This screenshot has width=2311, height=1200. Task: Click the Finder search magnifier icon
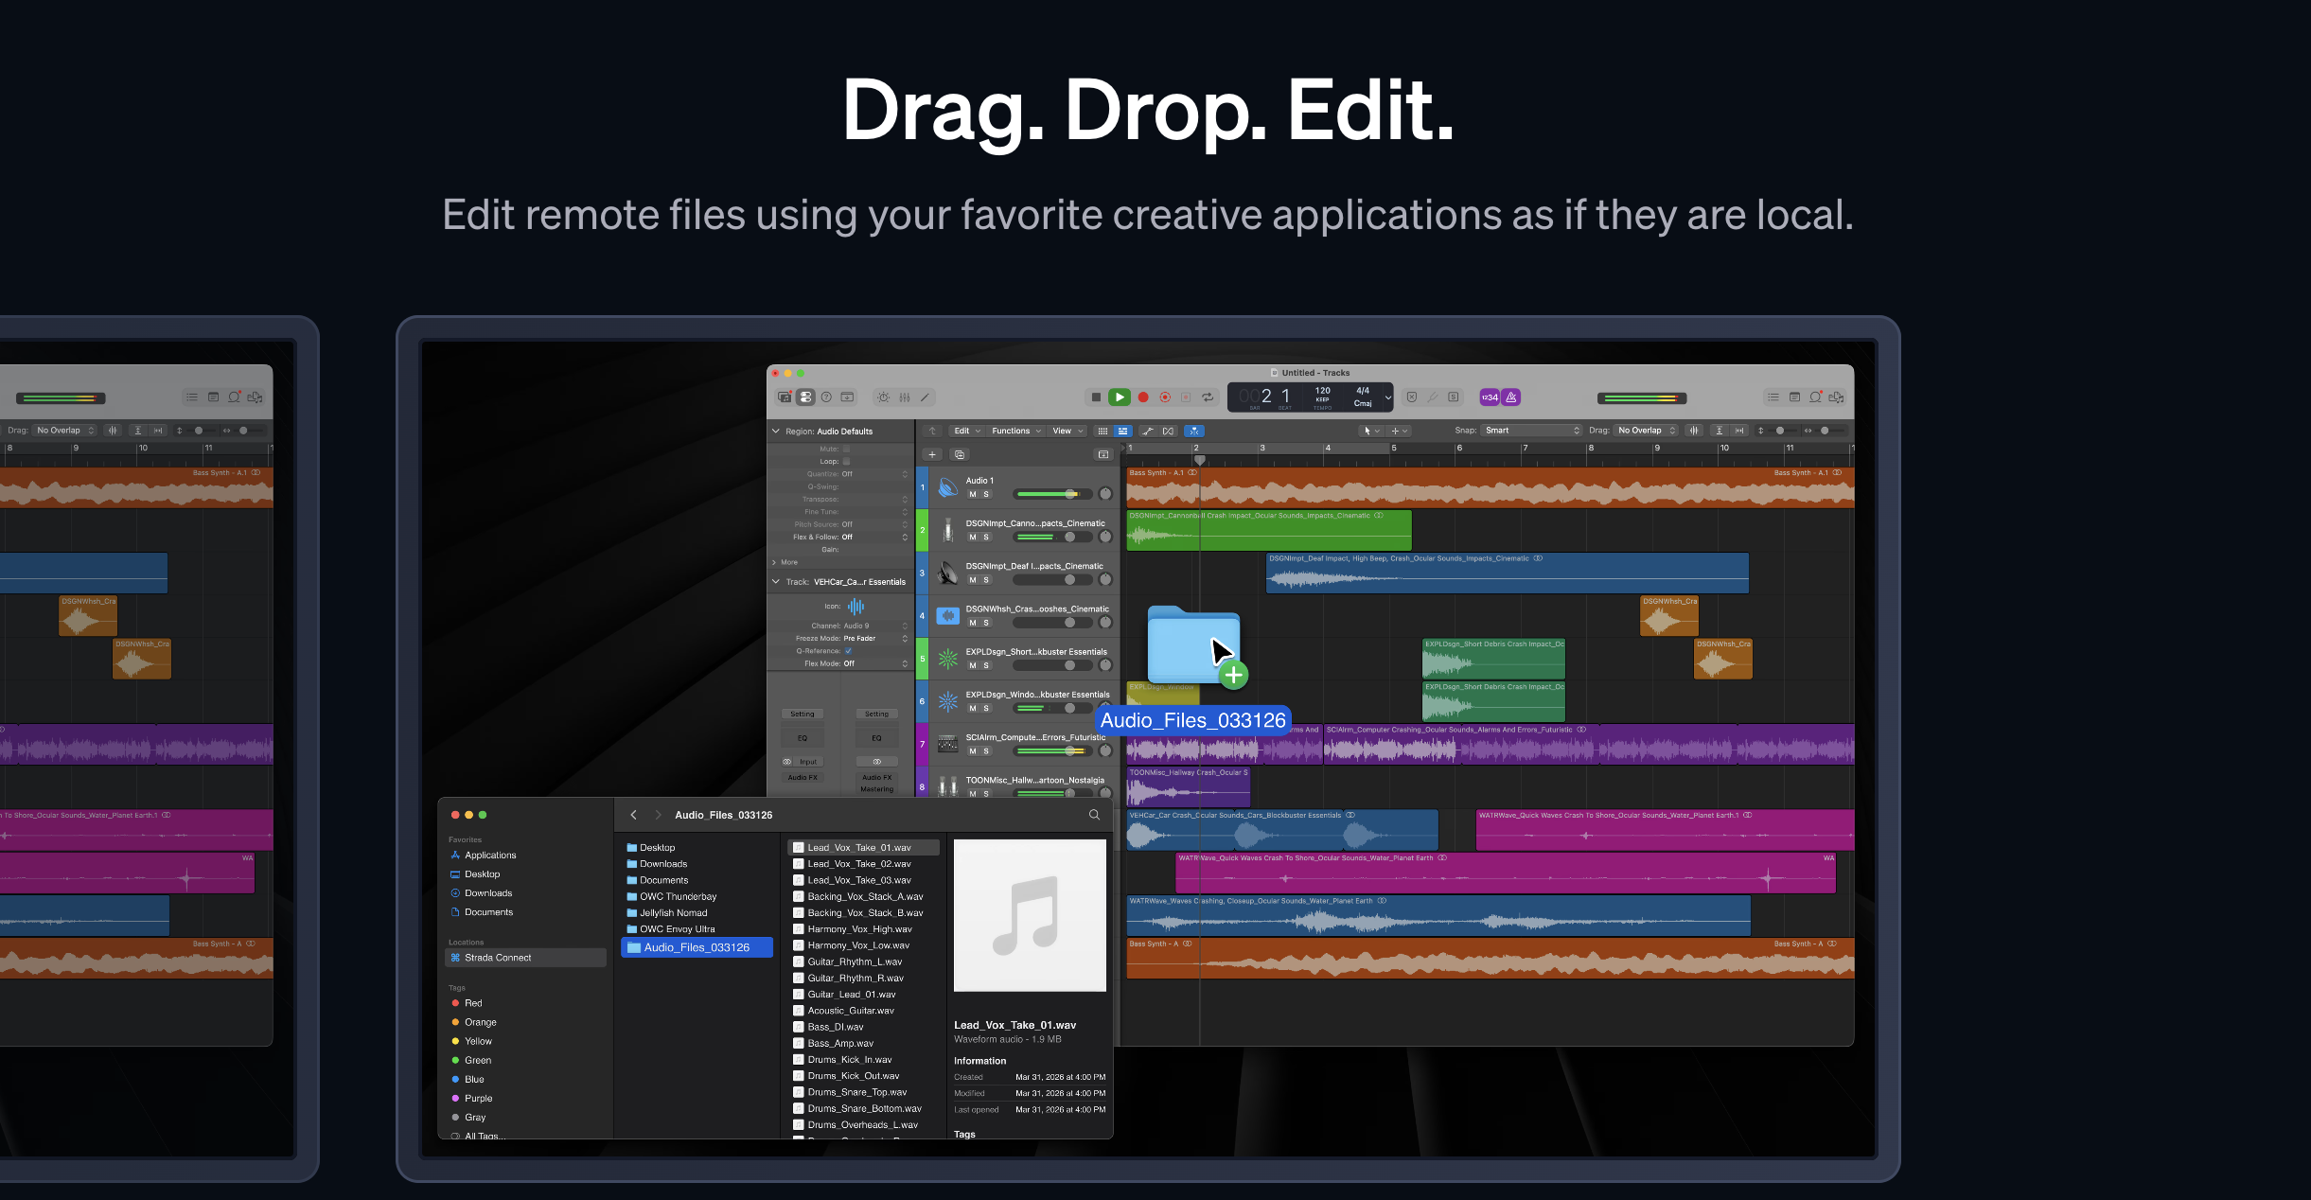click(1094, 815)
